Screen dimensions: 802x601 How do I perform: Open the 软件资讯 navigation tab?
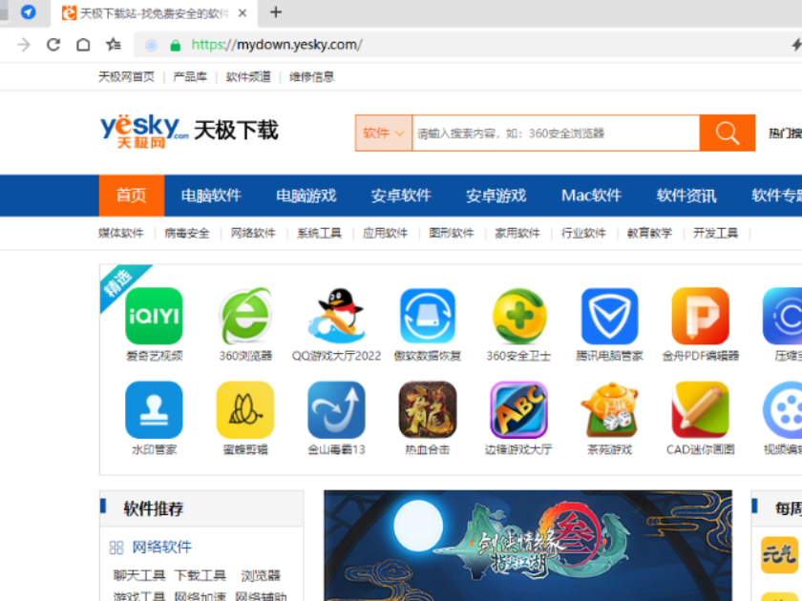(x=686, y=196)
